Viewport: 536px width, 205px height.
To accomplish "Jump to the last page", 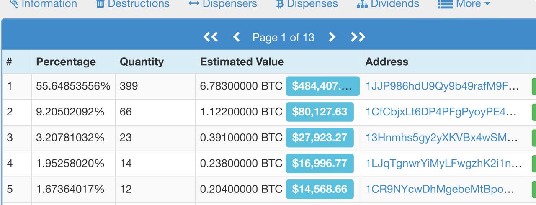I will tap(358, 37).
